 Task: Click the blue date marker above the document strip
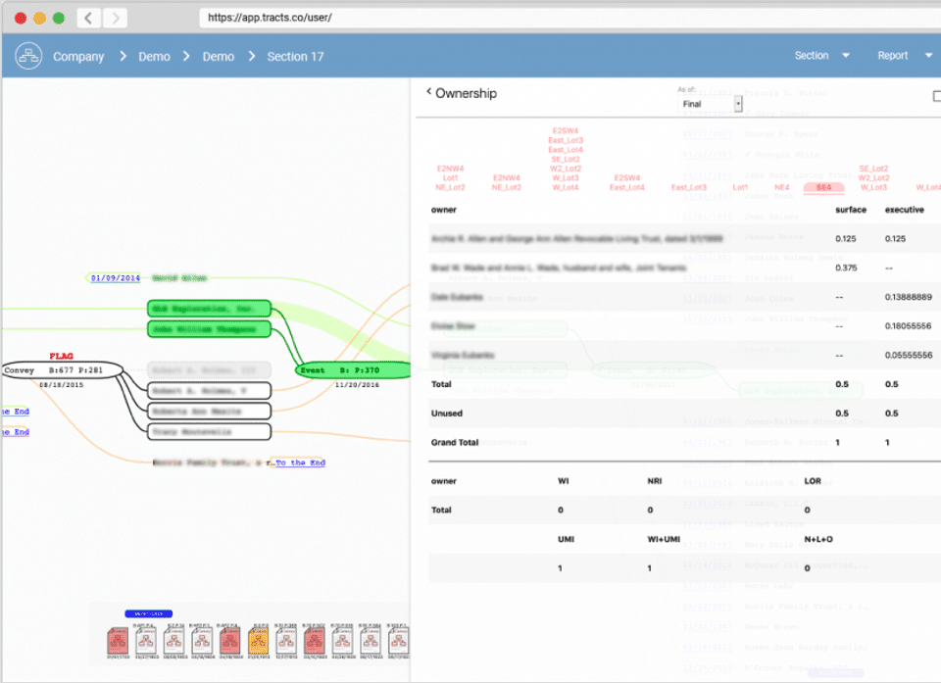click(x=149, y=613)
